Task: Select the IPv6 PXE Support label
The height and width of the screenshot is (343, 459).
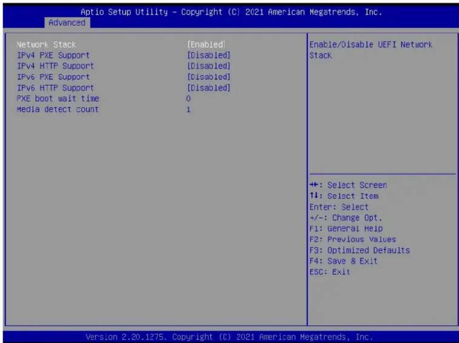Action: point(53,77)
